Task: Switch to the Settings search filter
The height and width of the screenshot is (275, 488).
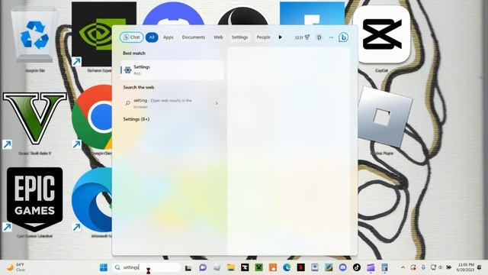Action: coord(239,37)
